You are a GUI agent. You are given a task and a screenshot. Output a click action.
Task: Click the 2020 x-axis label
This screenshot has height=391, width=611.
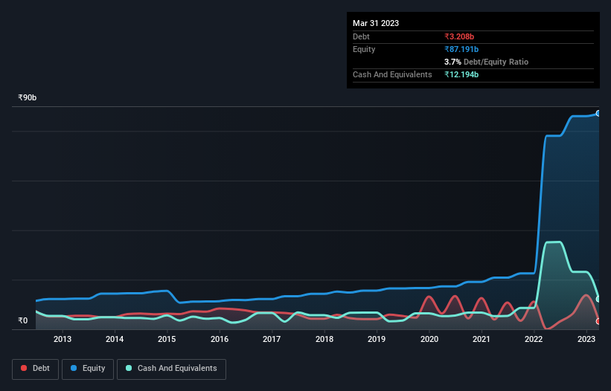[429, 339]
